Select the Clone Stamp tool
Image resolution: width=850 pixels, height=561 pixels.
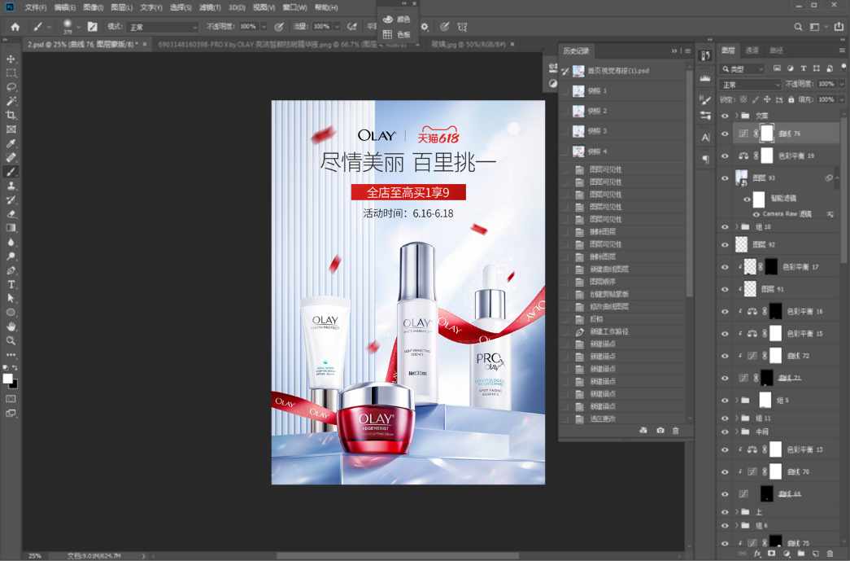click(11, 186)
